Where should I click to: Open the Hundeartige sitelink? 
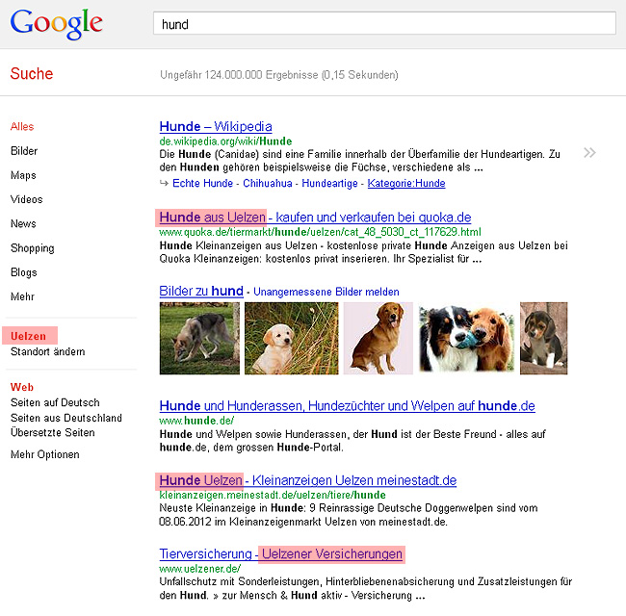(x=329, y=183)
